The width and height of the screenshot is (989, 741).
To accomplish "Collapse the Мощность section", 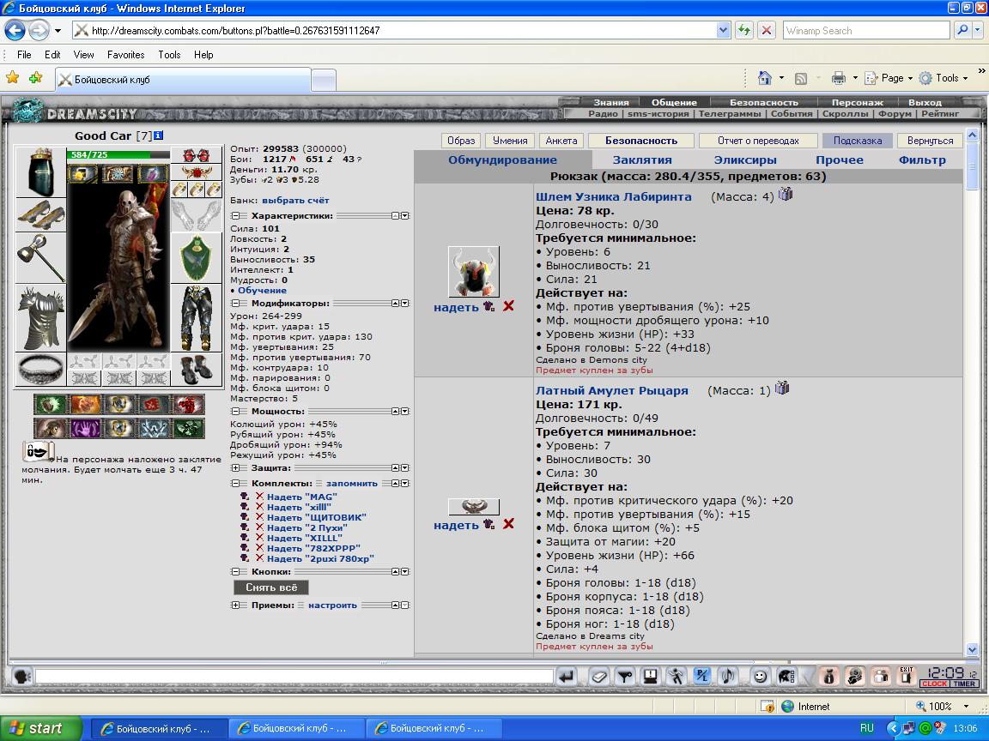I will [235, 411].
